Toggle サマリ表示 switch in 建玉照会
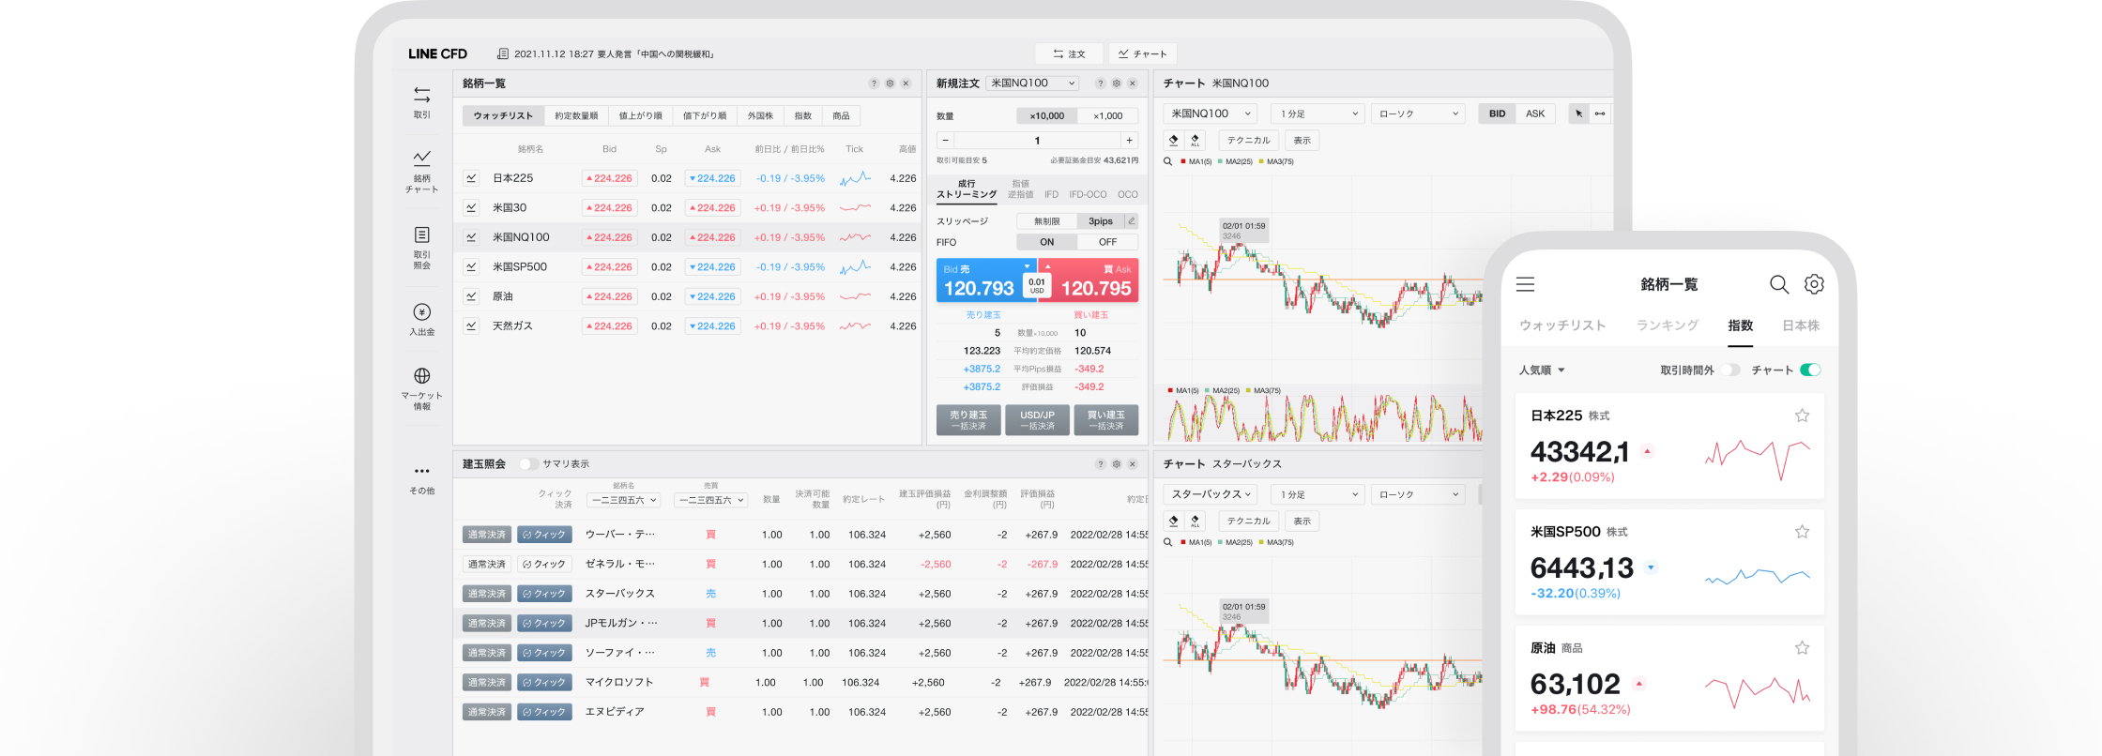The height and width of the screenshot is (756, 2102). pos(528,464)
